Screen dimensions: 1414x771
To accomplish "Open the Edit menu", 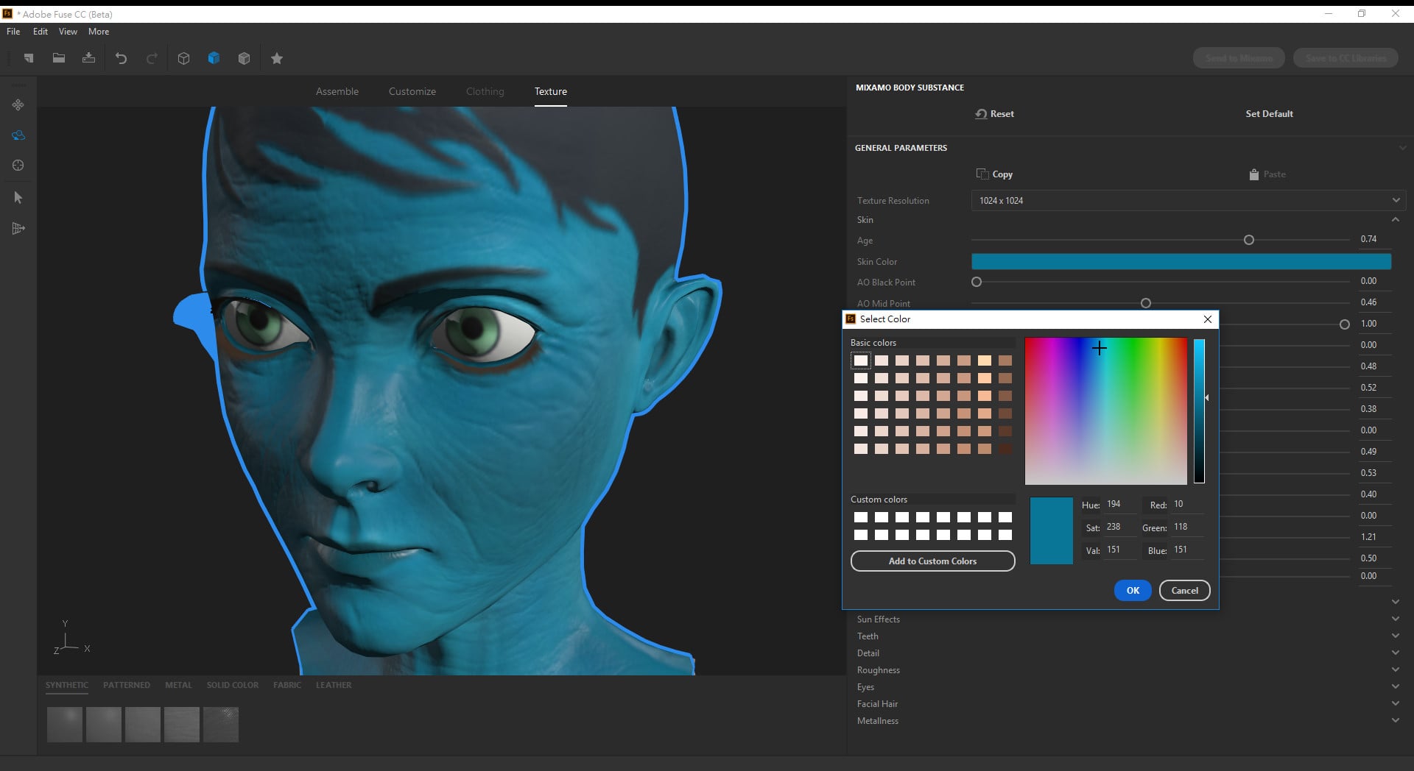I will click(40, 32).
